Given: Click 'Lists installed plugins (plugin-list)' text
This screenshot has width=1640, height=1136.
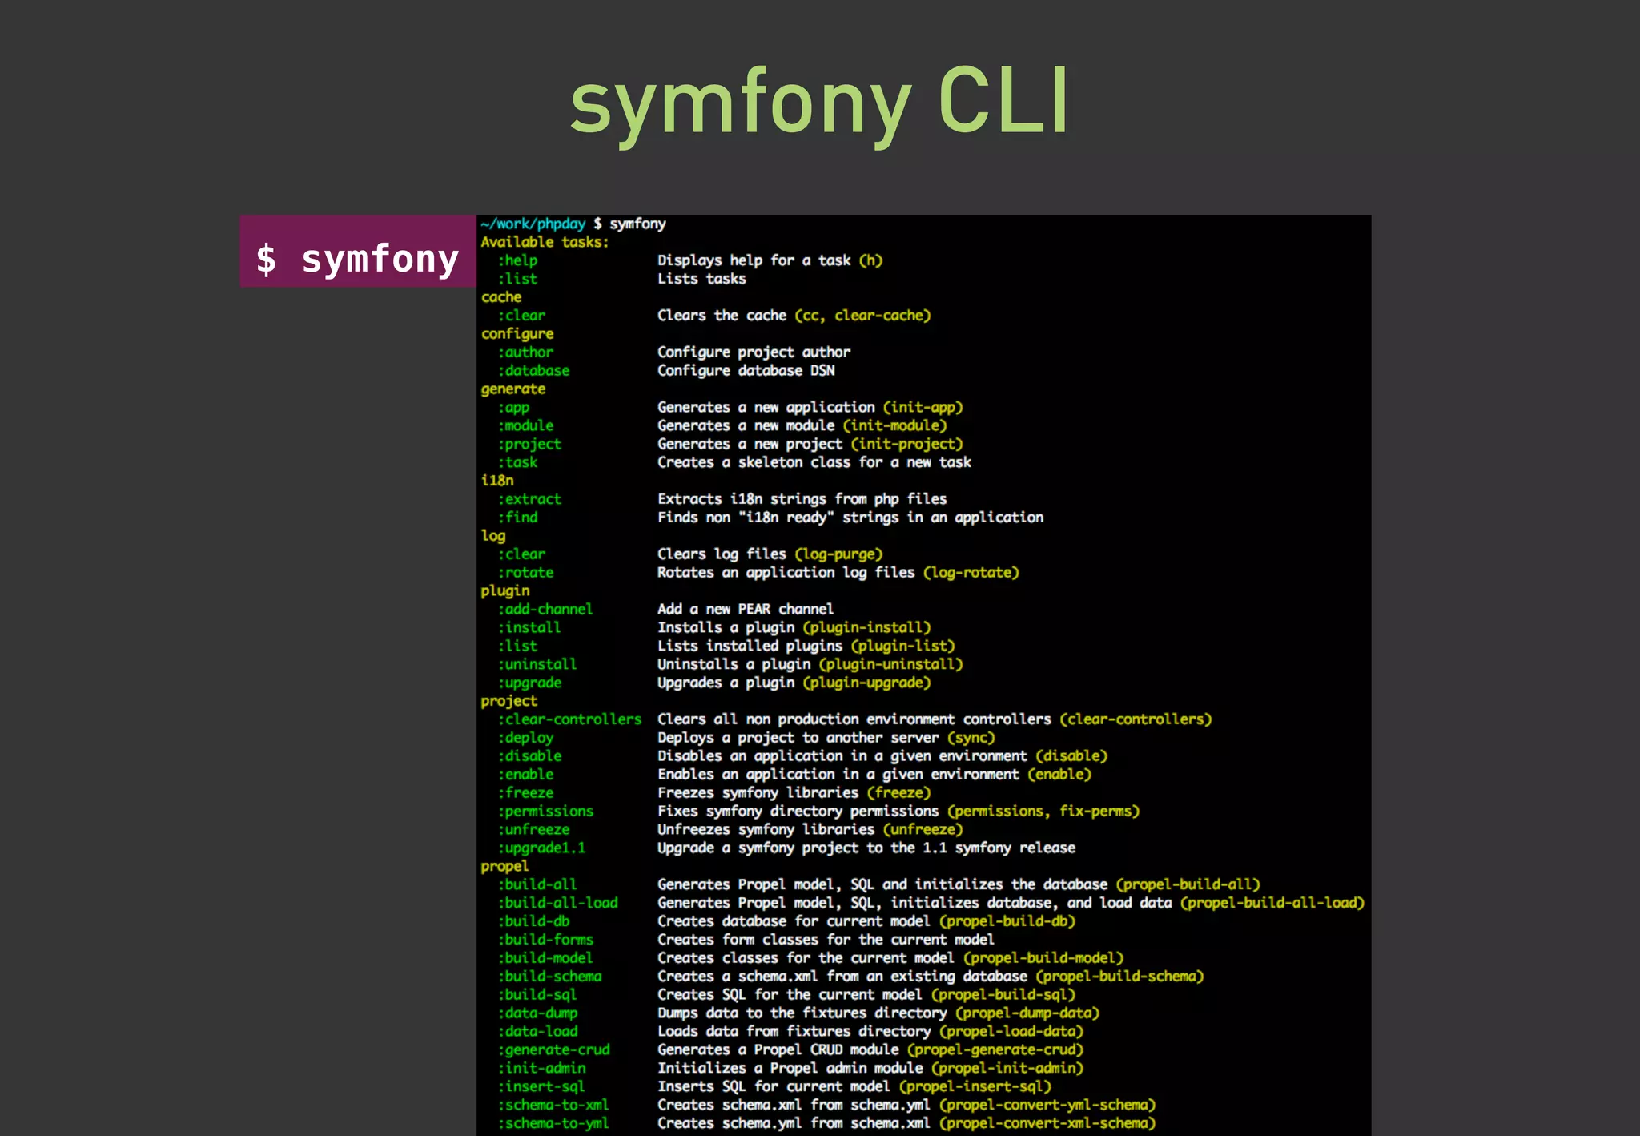Looking at the screenshot, I should tap(806, 647).
